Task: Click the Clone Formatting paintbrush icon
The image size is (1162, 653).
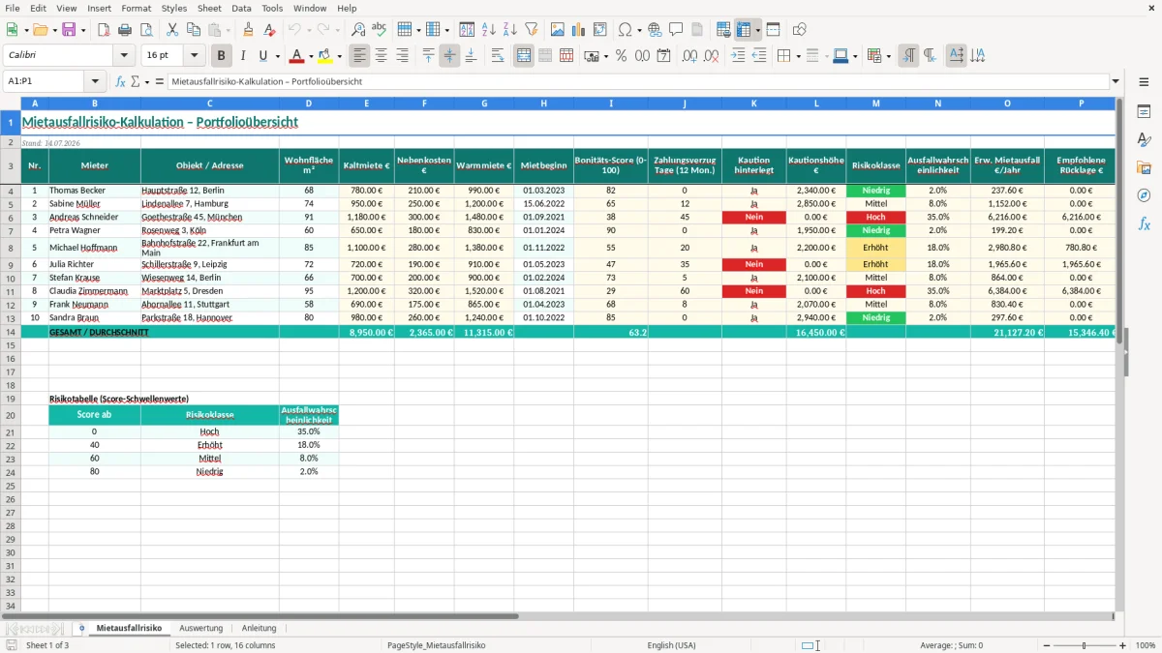Action: pyautogui.click(x=249, y=30)
